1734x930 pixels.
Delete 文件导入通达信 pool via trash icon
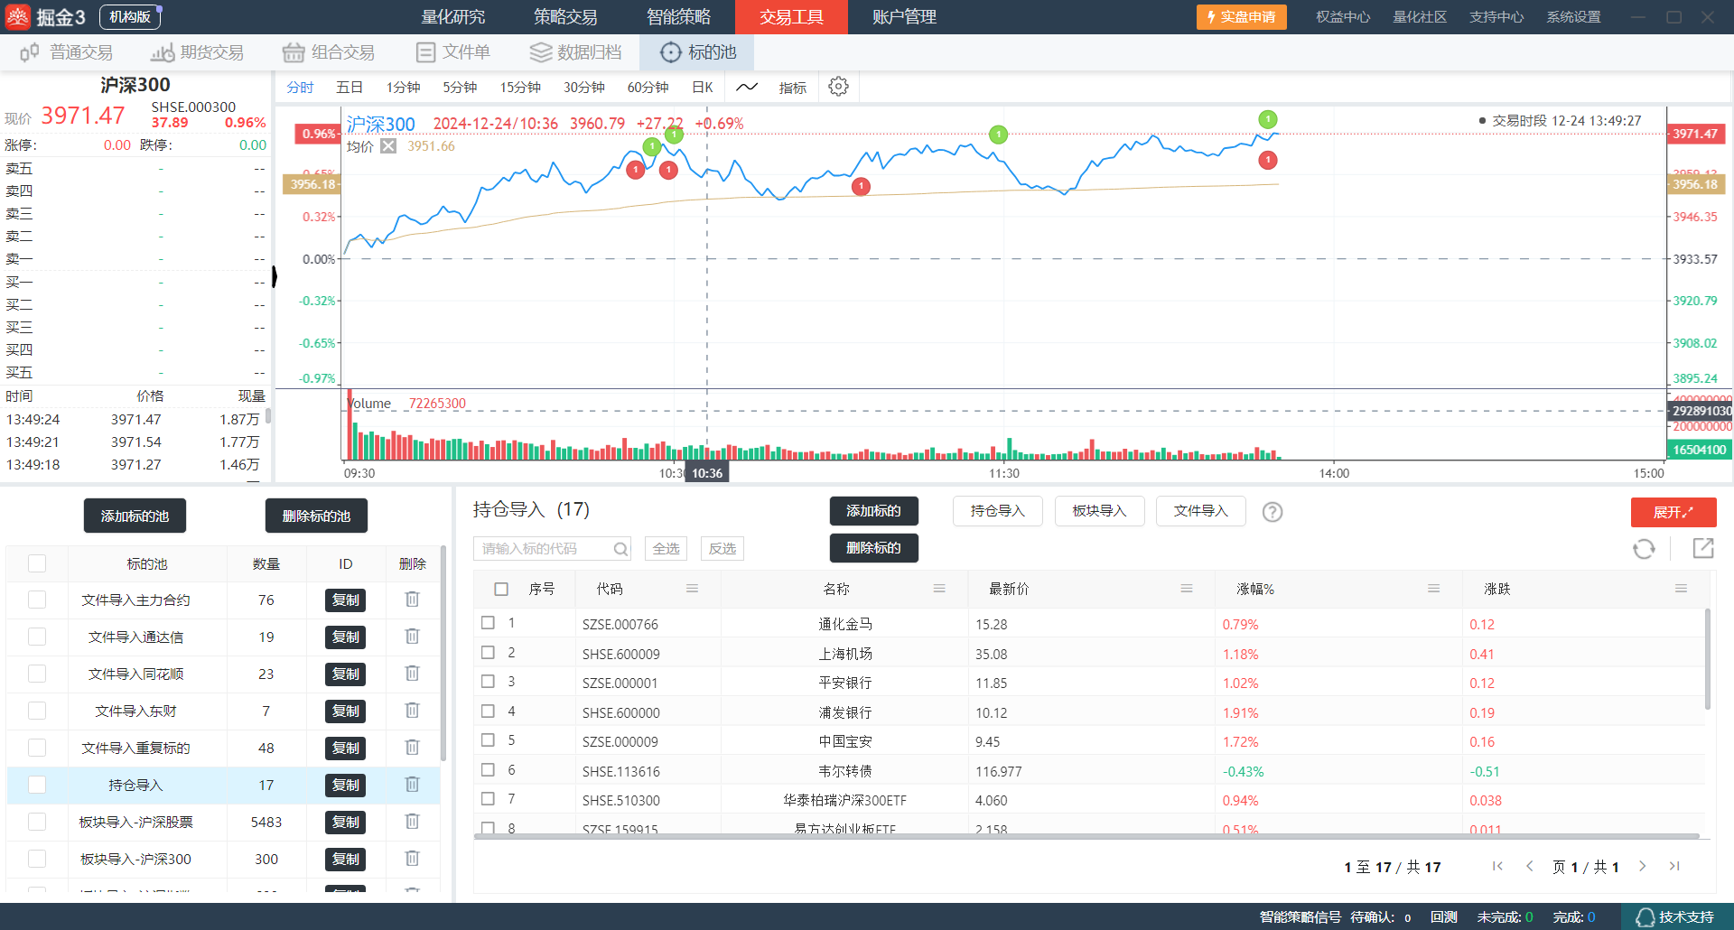tap(412, 637)
